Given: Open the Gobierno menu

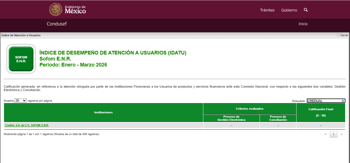Looking at the screenshot, I should coord(289,10).
